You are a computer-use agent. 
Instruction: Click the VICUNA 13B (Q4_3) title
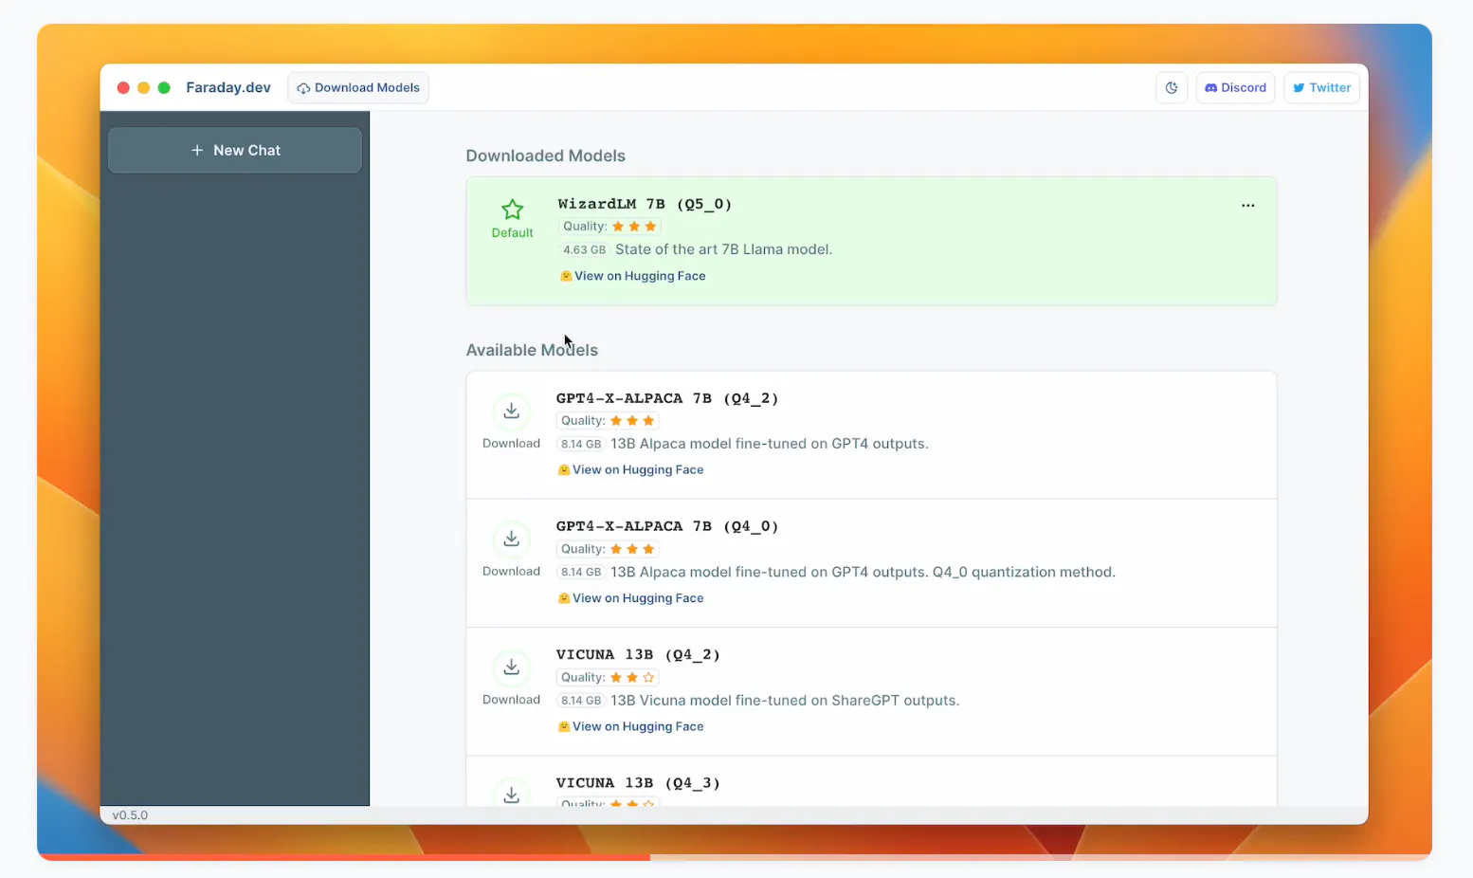click(638, 783)
